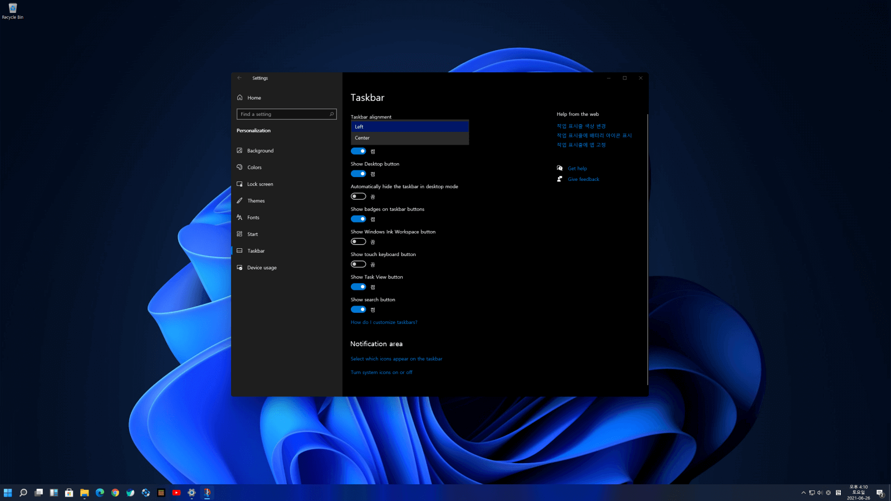Turn off Show Task View button
Viewport: 891px width, 501px height.
(359, 287)
